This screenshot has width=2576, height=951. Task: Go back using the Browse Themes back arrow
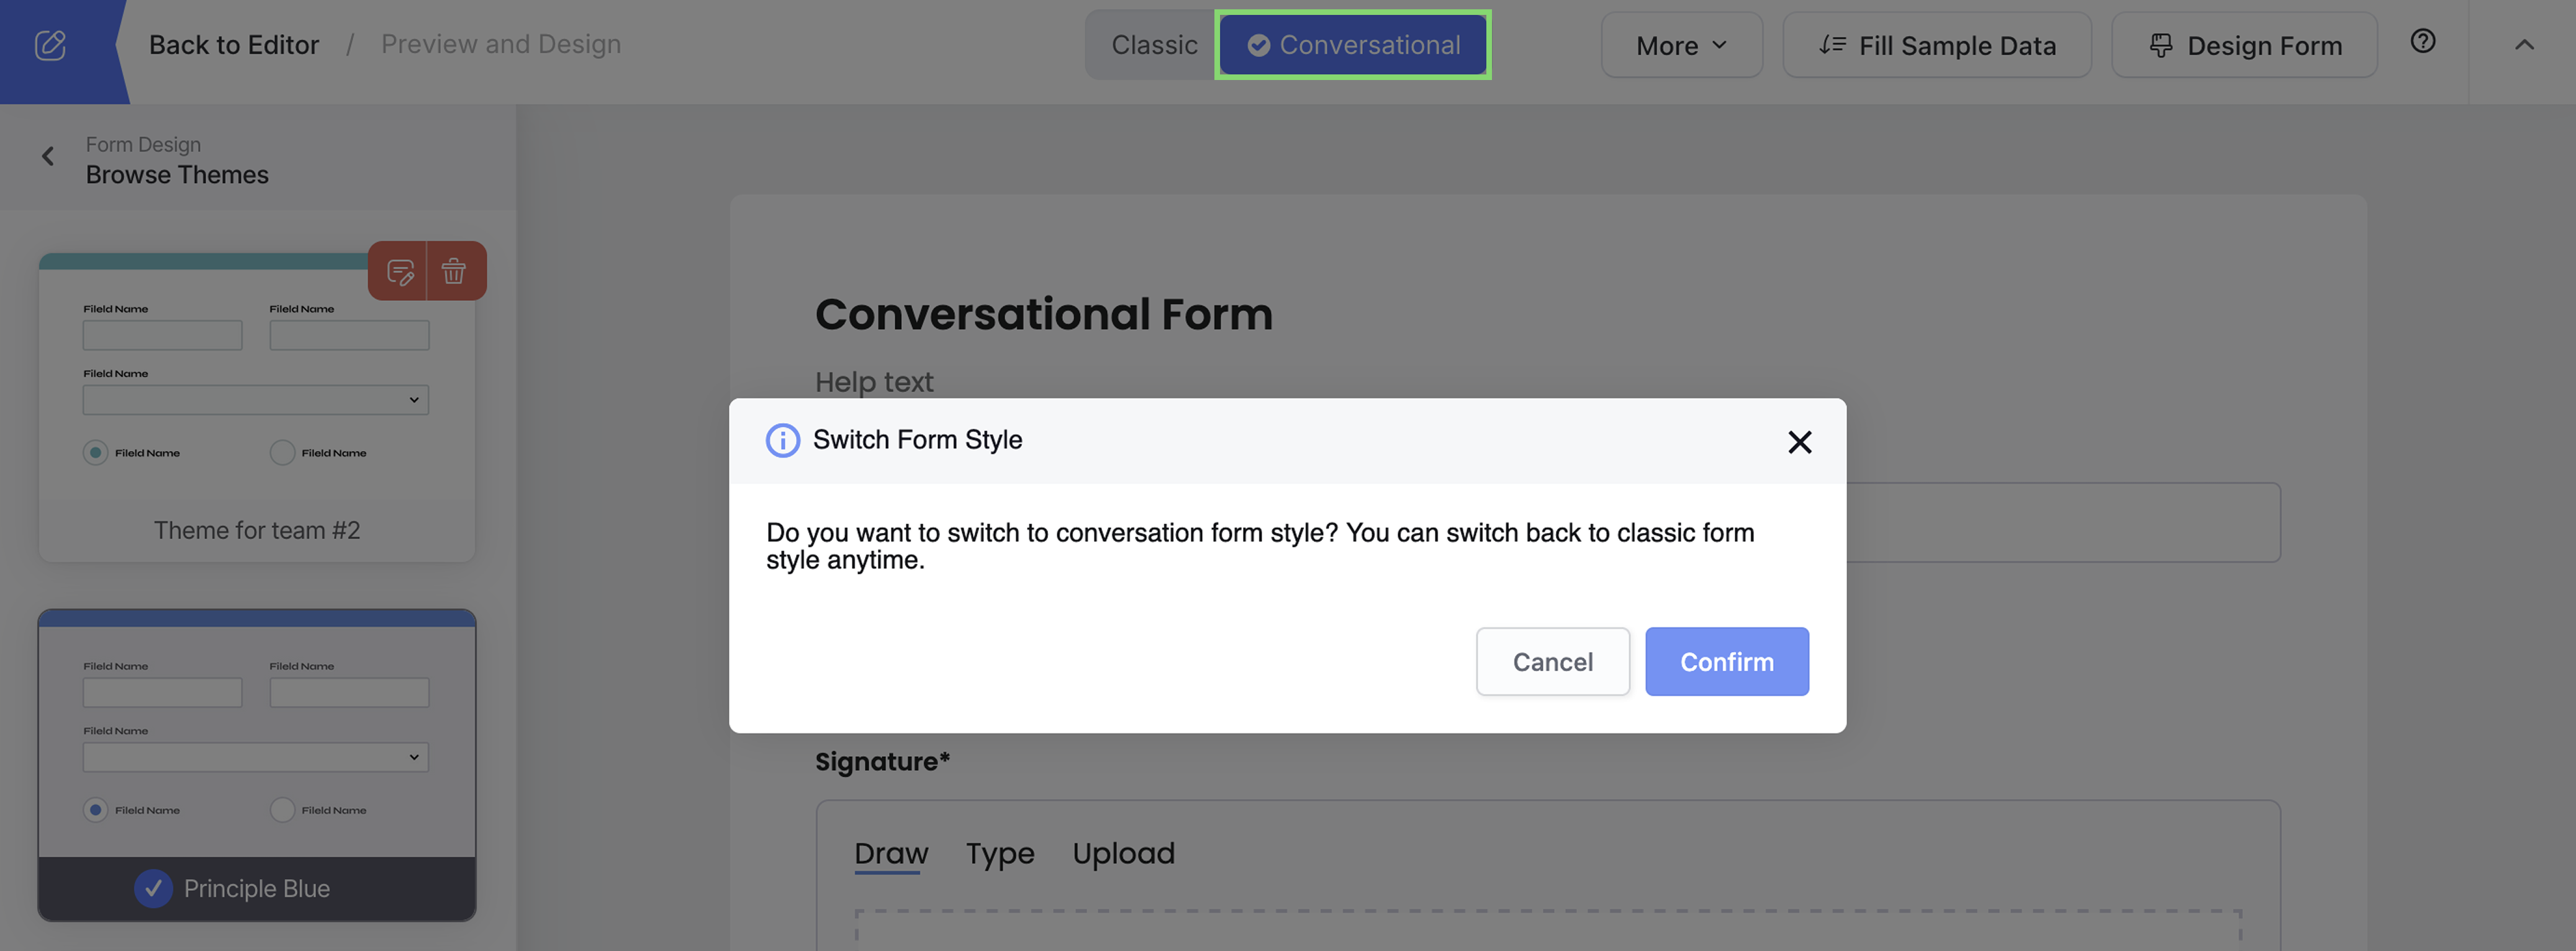click(47, 156)
